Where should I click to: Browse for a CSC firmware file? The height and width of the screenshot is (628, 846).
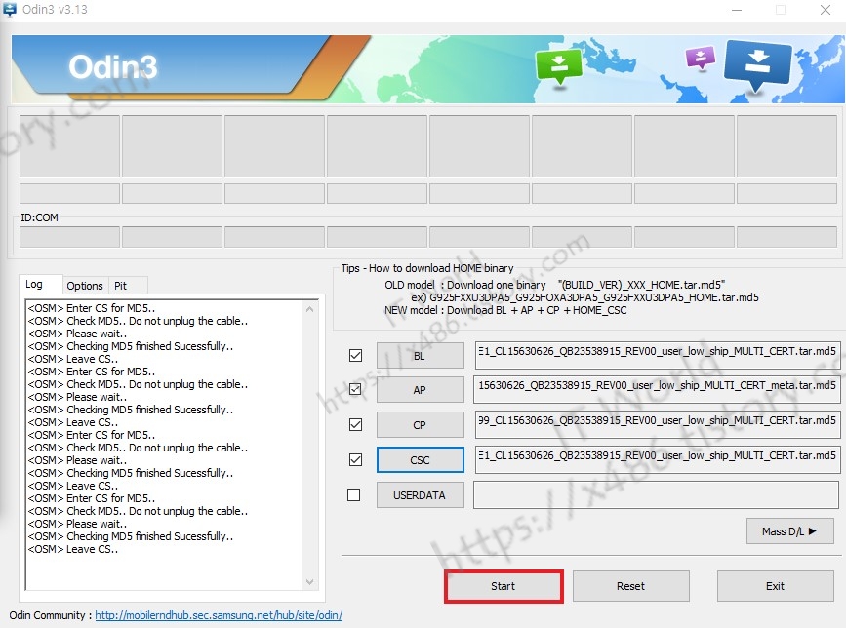click(x=420, y=460)
